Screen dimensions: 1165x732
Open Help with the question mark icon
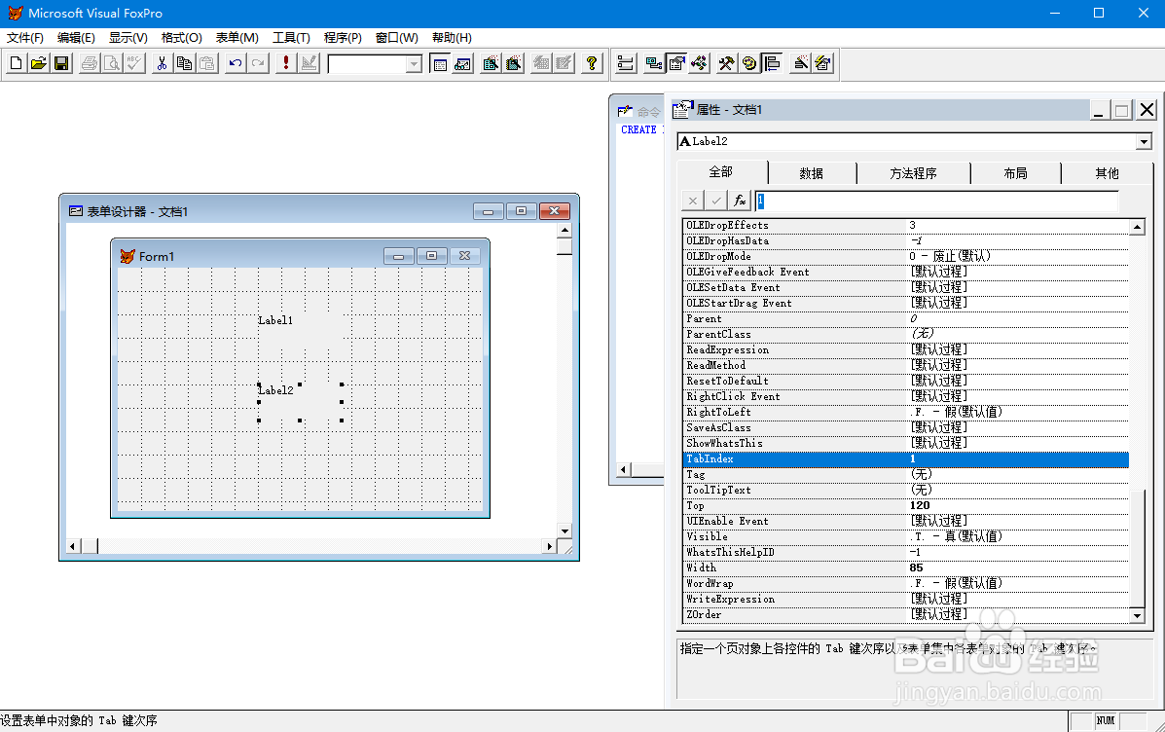coord(592,63)
